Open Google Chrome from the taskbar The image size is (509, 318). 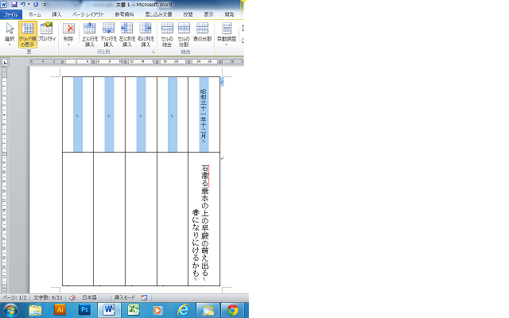pos(232,311)
